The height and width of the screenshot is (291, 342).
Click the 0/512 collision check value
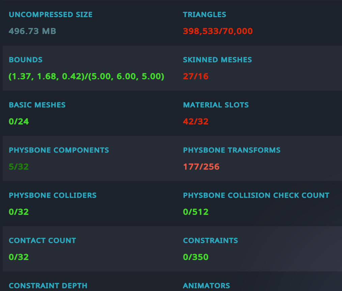(196, 212)
